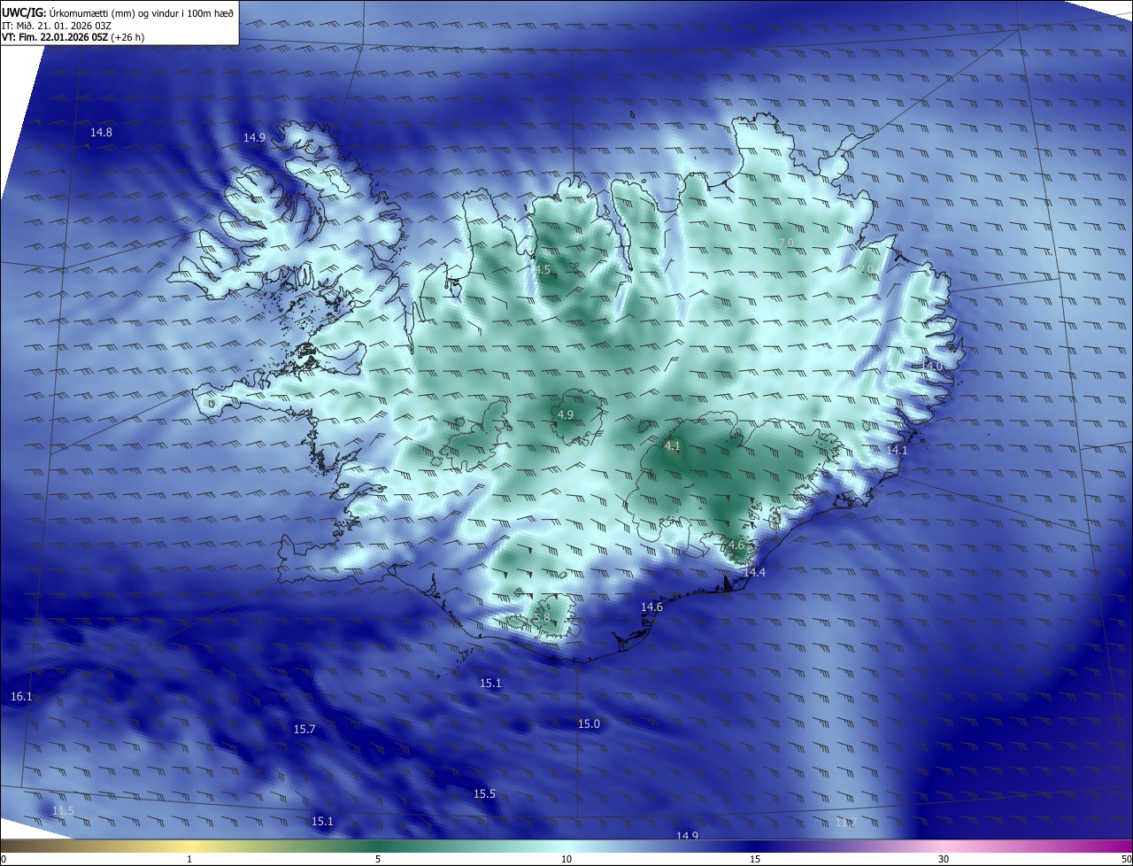Click the 4.1 value label
Image resolution: width=1133 pixels, height=866 pixels.
[672, 445]
